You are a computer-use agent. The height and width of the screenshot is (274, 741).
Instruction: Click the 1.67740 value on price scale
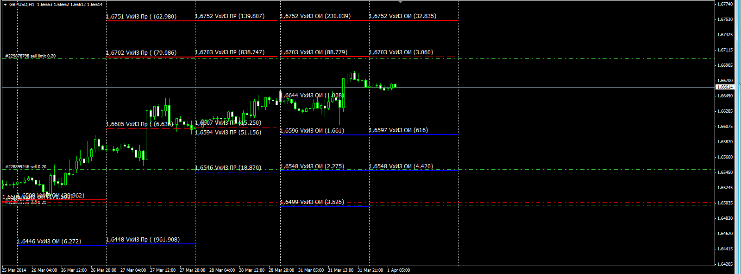pos(725,4)
